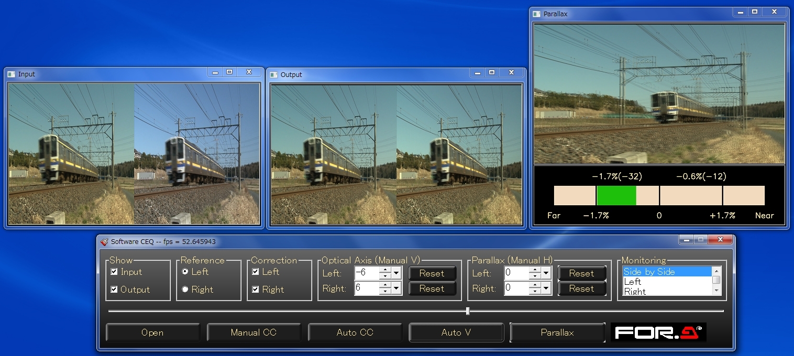Screen dimensions: 794x356
Task: Click the left input train image
Action: click(x=71, y=154)
